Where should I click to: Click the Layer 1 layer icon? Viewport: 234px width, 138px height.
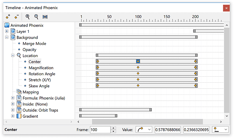(x=13, y=31)
